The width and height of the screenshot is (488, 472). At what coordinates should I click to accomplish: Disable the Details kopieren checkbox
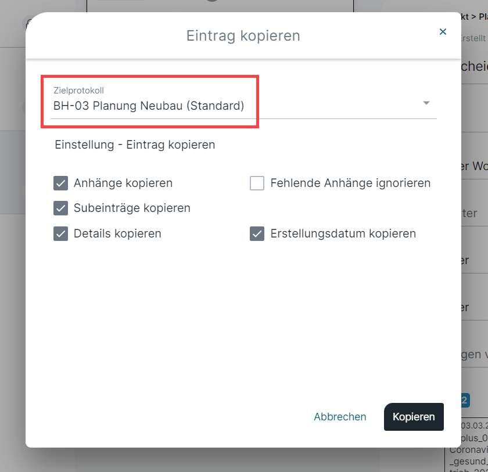60,233
